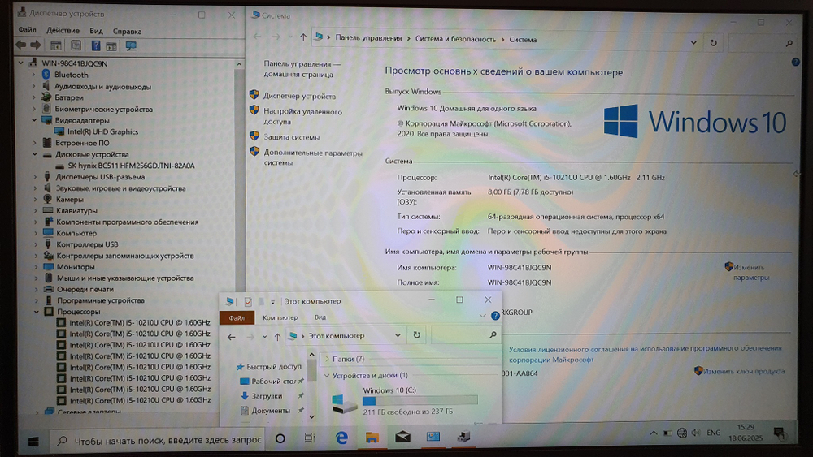This screenshot has height=457, width=813.
Task: Select Очереди печати category
Action: (x=85, y=289)
